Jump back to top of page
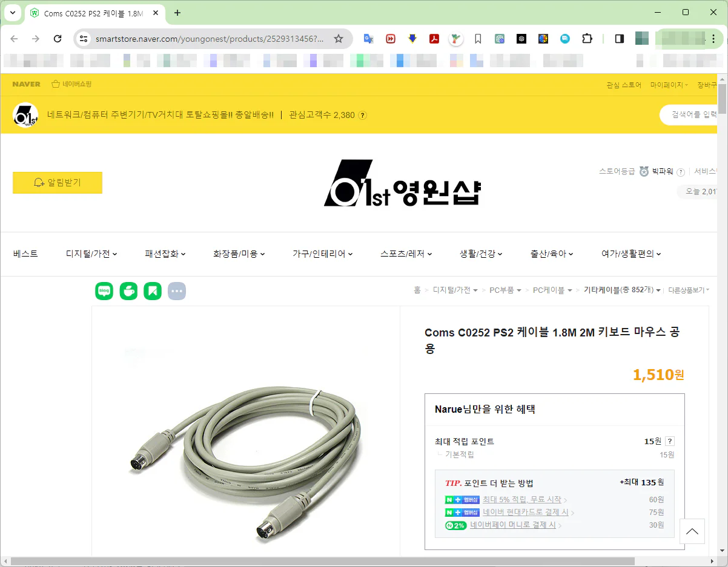The height and width of the screenshot is (567, 728). [x=692, y=531]
